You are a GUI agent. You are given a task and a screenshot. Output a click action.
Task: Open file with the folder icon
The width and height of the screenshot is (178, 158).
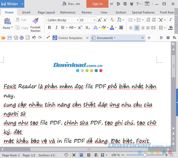tap(3, 38)
